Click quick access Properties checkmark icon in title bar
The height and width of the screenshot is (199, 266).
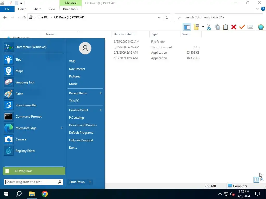tap(10, 3)
